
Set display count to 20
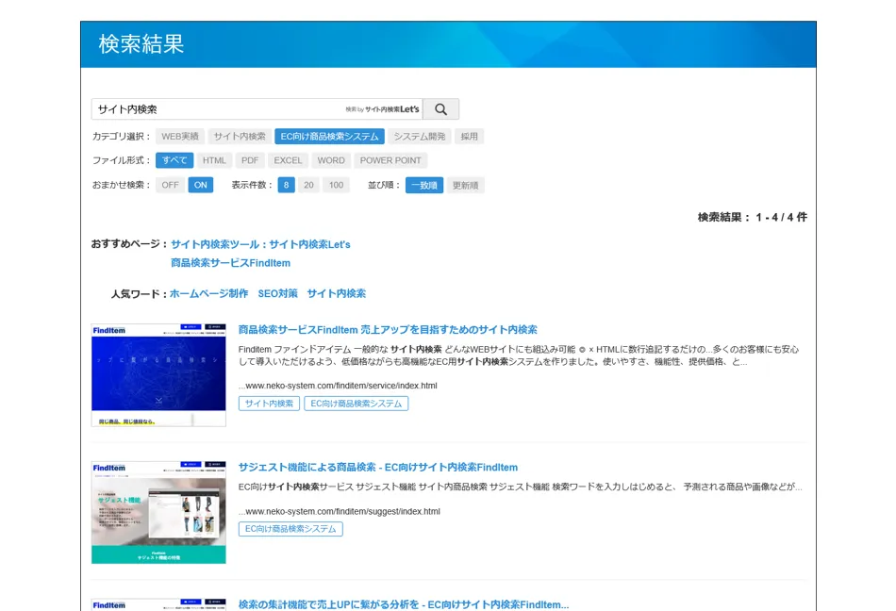pyautogui.click(x=308, y=185)
